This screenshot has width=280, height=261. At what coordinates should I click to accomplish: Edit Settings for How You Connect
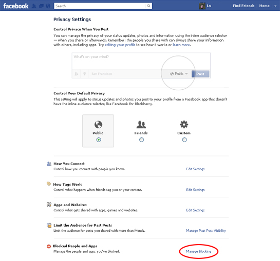pyautogui.click(x=195, y=169)
